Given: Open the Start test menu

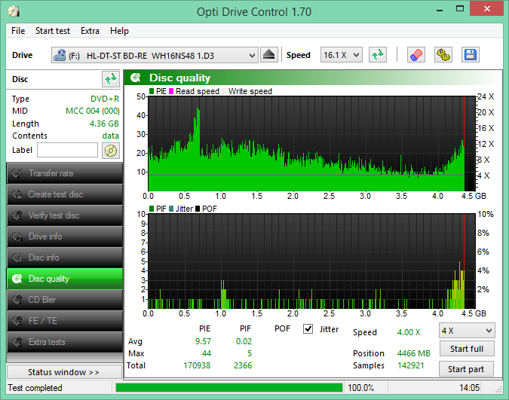Looking at the screenshot, I should point(53,31).
